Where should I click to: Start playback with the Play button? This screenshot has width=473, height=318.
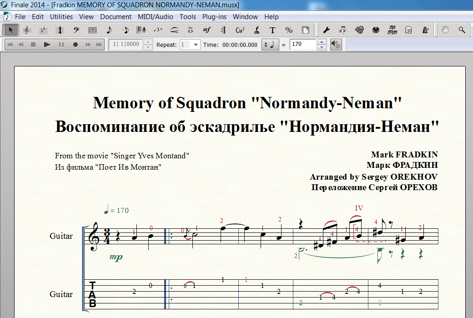point(47,45)
